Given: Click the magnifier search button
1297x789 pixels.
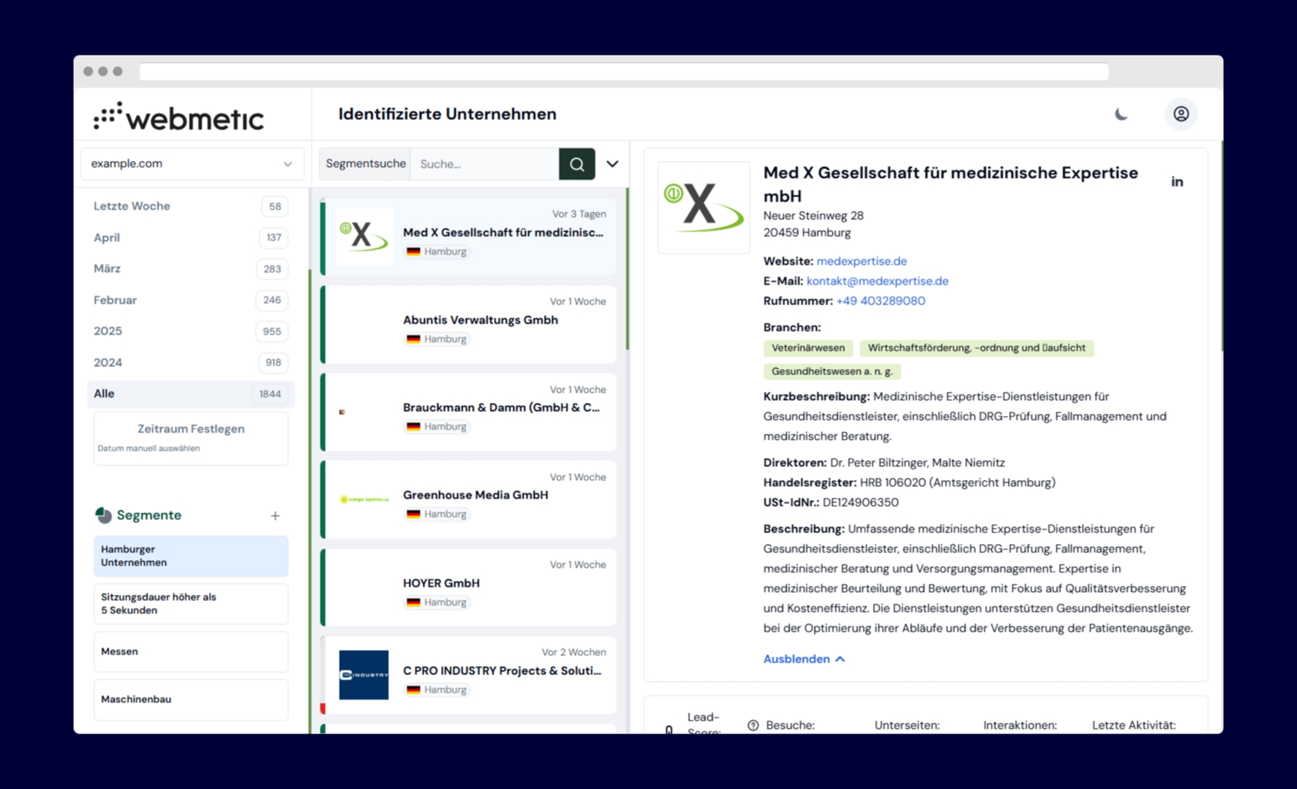Looking at the screenshot, I should 576,164.
